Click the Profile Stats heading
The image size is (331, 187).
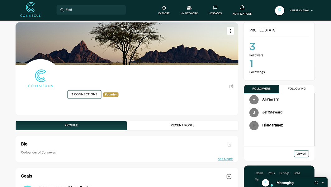click(262, 30)
